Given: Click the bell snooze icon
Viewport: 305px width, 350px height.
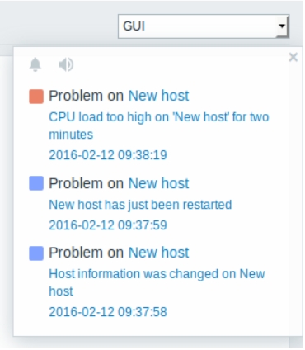Looking at the screenshot, I should pos(35,65).
